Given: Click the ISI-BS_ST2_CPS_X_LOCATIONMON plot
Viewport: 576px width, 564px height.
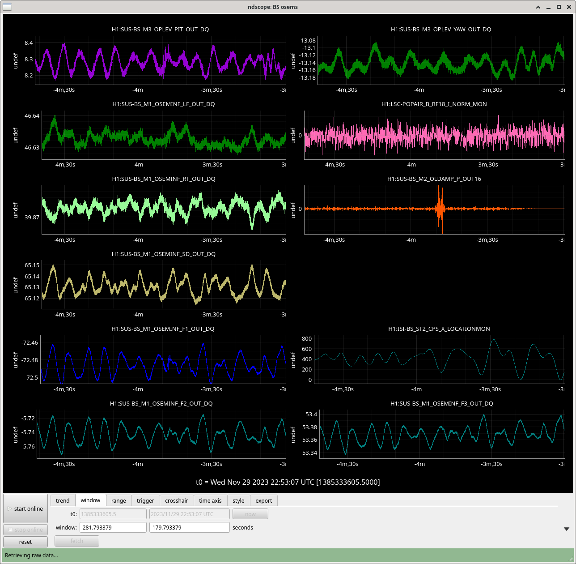Looking at the screenshot, I should coord(438,358).
